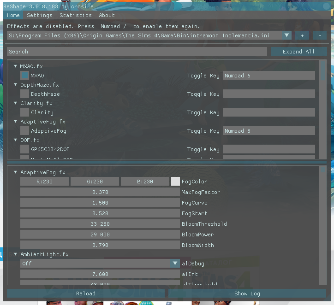Click the DepthHaze.fx label text
The image size is (334, 305).
pos(40,85)
